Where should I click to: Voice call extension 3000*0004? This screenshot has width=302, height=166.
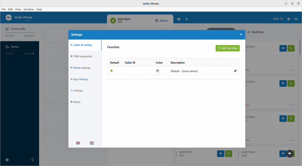point(291,84)
